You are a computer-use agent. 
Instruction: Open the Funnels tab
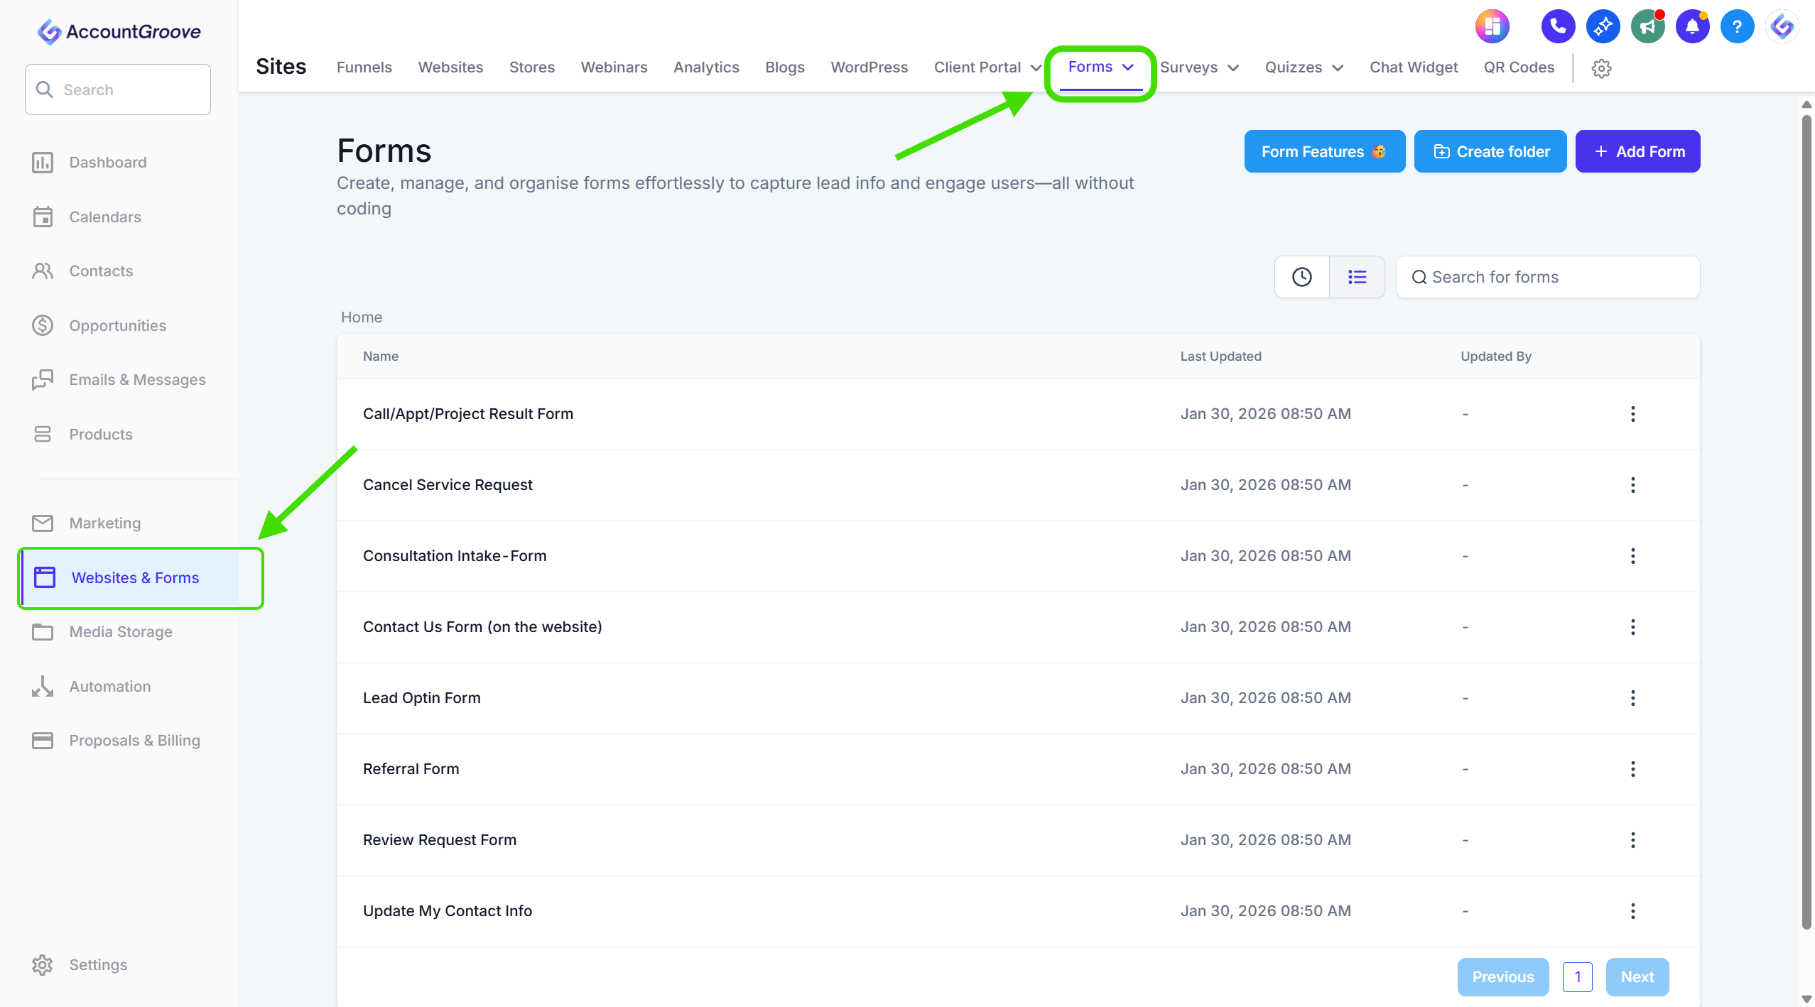pyautogui.click(x=364, y=67)
